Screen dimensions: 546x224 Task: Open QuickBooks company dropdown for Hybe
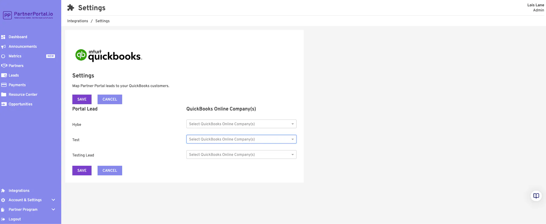click(x=241, y=124)
